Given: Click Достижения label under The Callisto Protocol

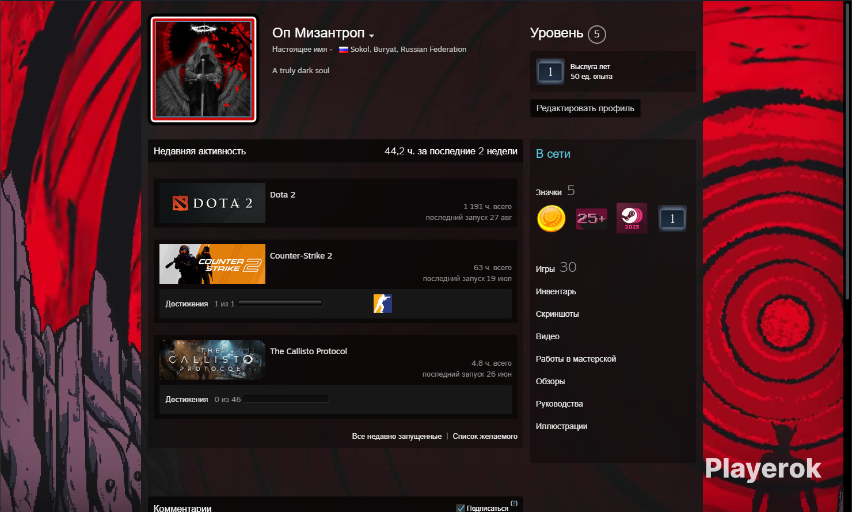Looking at the screenshot, I should click(x=187, y=399).
